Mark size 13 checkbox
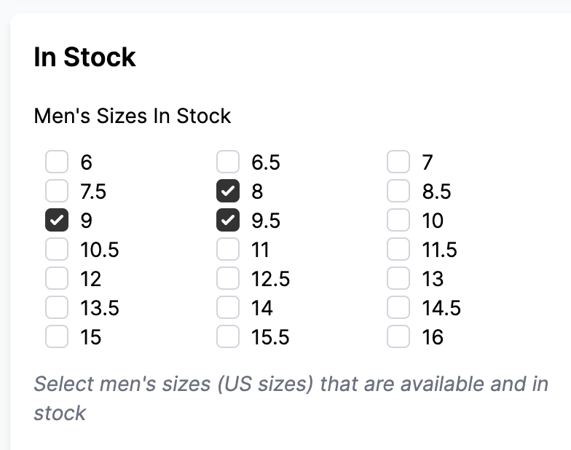The image size is (571, 450). pos(398,279)
